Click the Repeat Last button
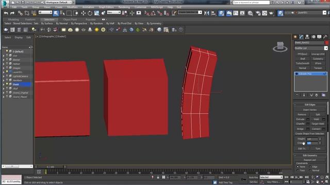This screenshot has height=185, width=330. coord(310,160)
